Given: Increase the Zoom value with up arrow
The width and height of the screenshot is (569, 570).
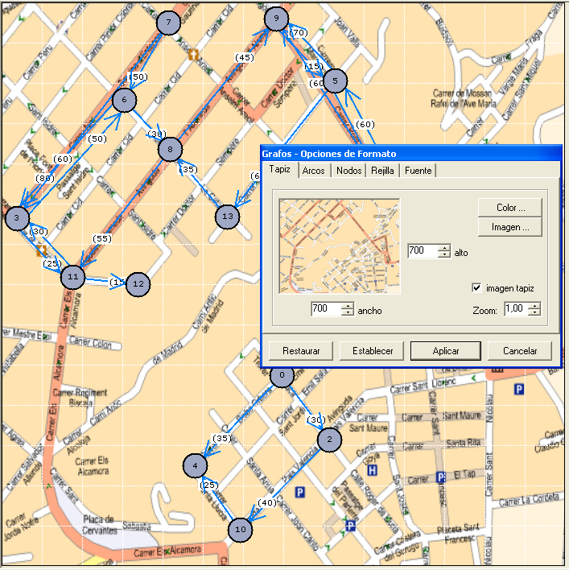Looking at the screenshot, I should [x=533, y=305].
